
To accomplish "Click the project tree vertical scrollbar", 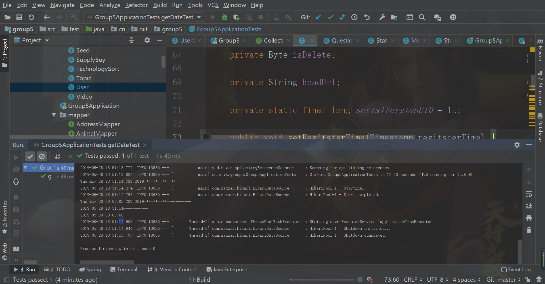I will pyautogui.click(x=163, y=62).
